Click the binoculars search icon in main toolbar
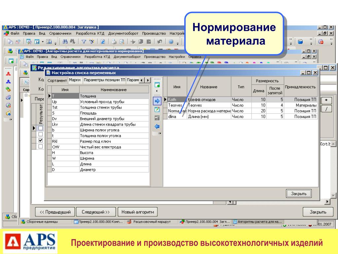This screenshot has width=338, height=254. point(65,41)
